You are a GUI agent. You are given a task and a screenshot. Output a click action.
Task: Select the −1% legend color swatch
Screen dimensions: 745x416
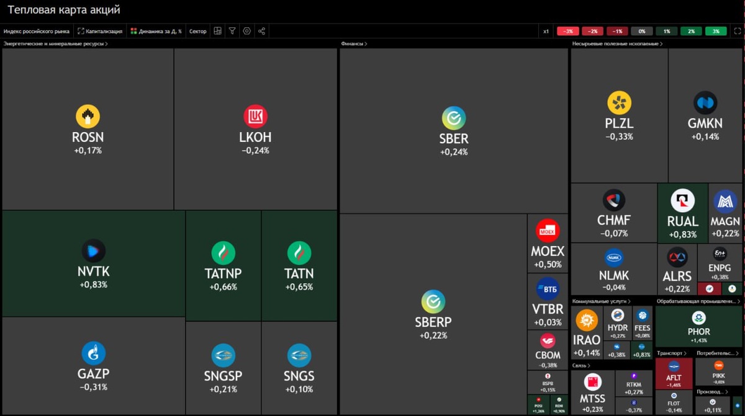pyautogui.click(x=617, y=31)
